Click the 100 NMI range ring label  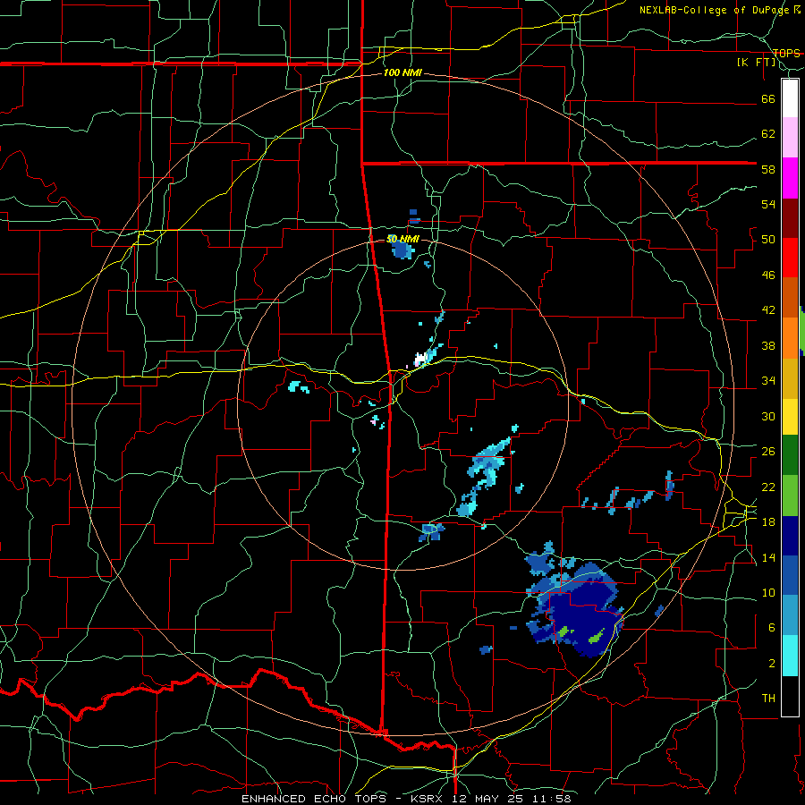402,73
